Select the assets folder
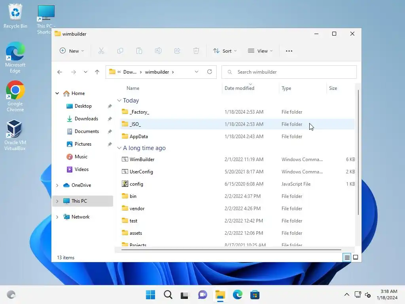 [237, 233]
